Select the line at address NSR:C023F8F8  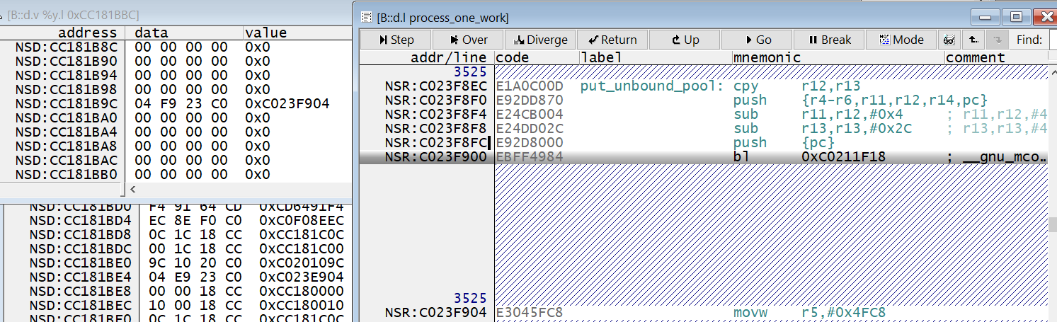[x=704, y=128]
